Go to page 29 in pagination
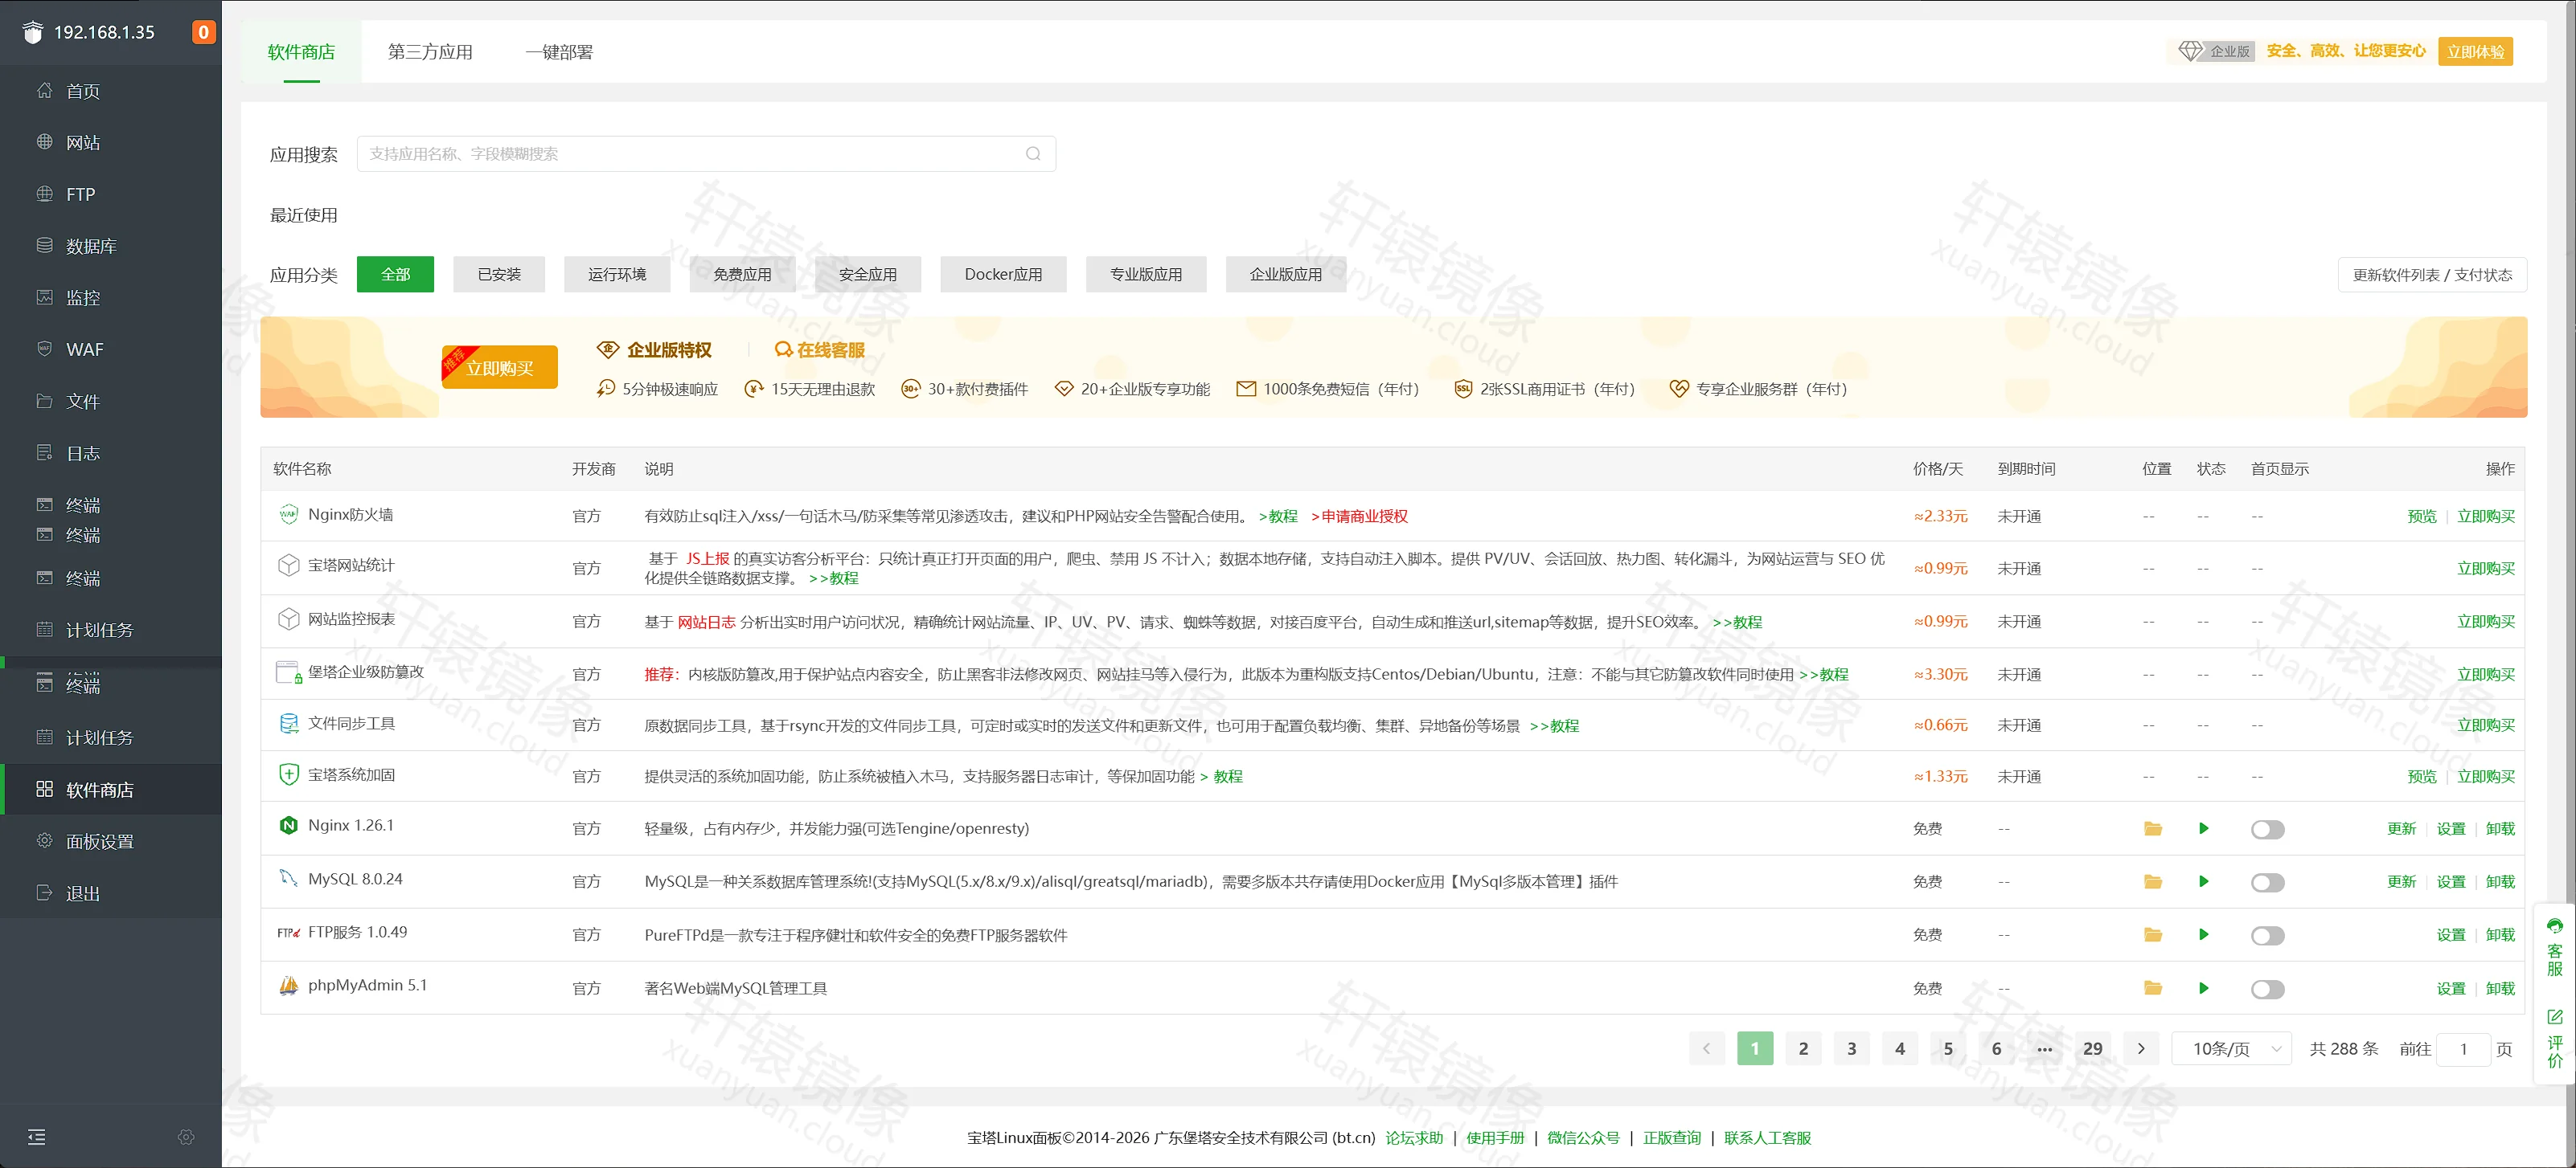 (2092, 1048)
